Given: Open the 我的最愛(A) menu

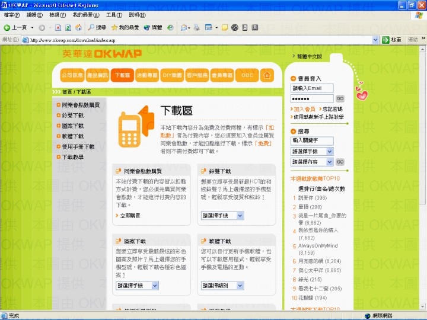Looking at the screenshot, I should click(x=86, y=15).
